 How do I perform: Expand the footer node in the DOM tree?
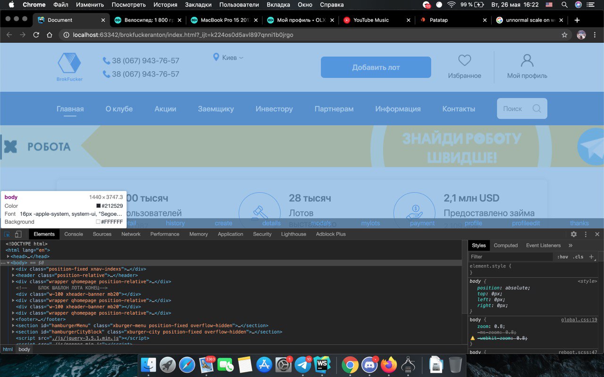(13, 319)
